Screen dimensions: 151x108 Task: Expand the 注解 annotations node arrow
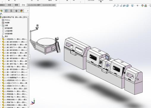click(0, 26)
